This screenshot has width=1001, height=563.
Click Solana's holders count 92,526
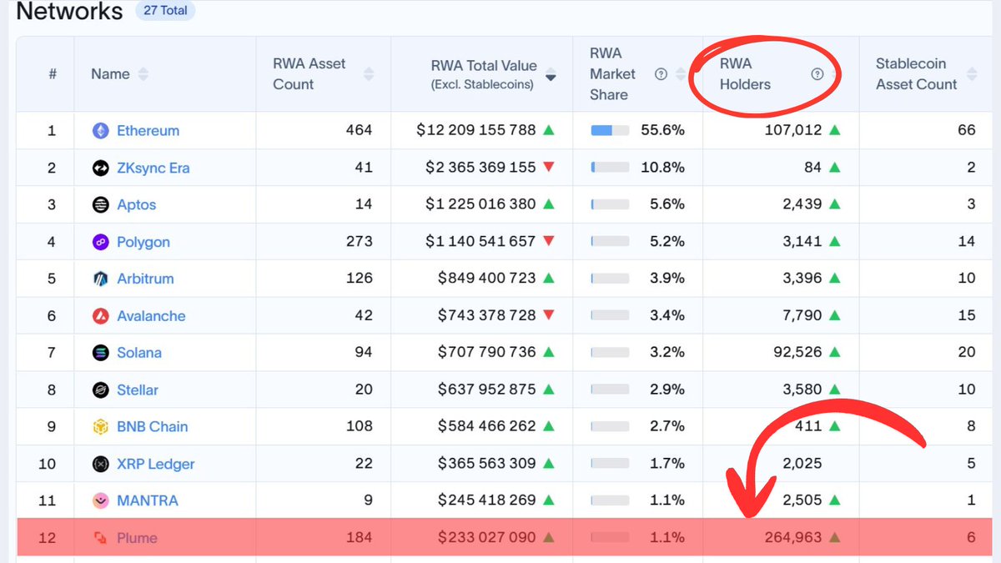pyautogui.click(x=797, y=353)
